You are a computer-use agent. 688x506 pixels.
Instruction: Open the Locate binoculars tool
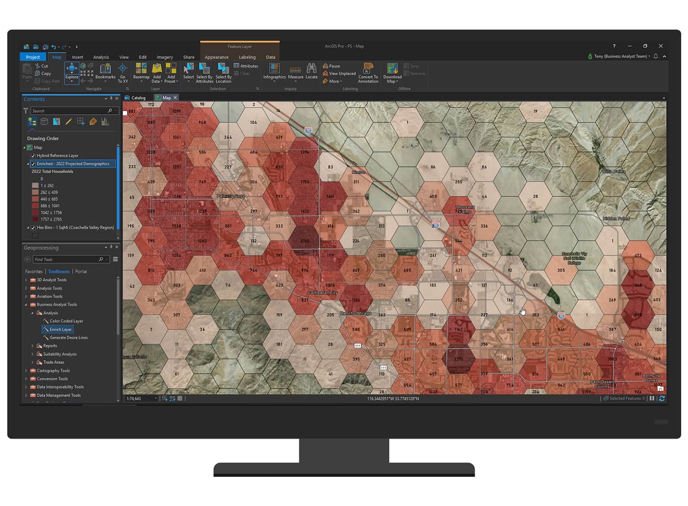pos(311,71)
